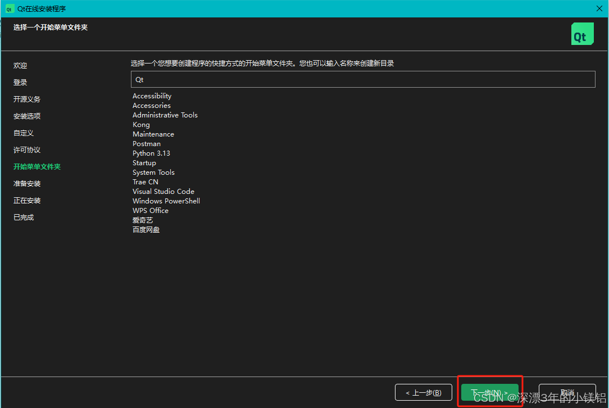This screenshot has height=408, width=609.
Task: Click the Qt icon in title bar
Action: tap(9, 8)
